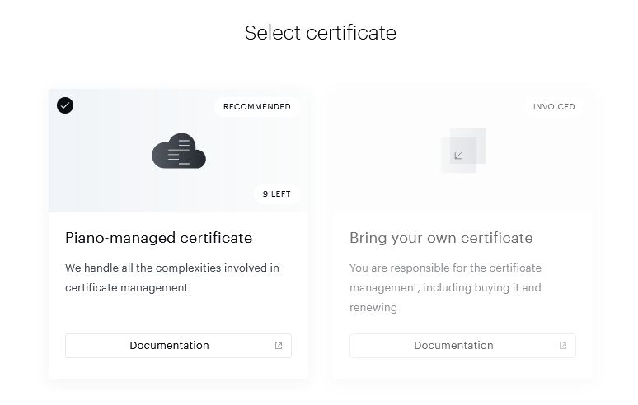Click the Piano-managed certificate description text
The image size is (638, 405).
pyautogui.click(x=171, y=278)
